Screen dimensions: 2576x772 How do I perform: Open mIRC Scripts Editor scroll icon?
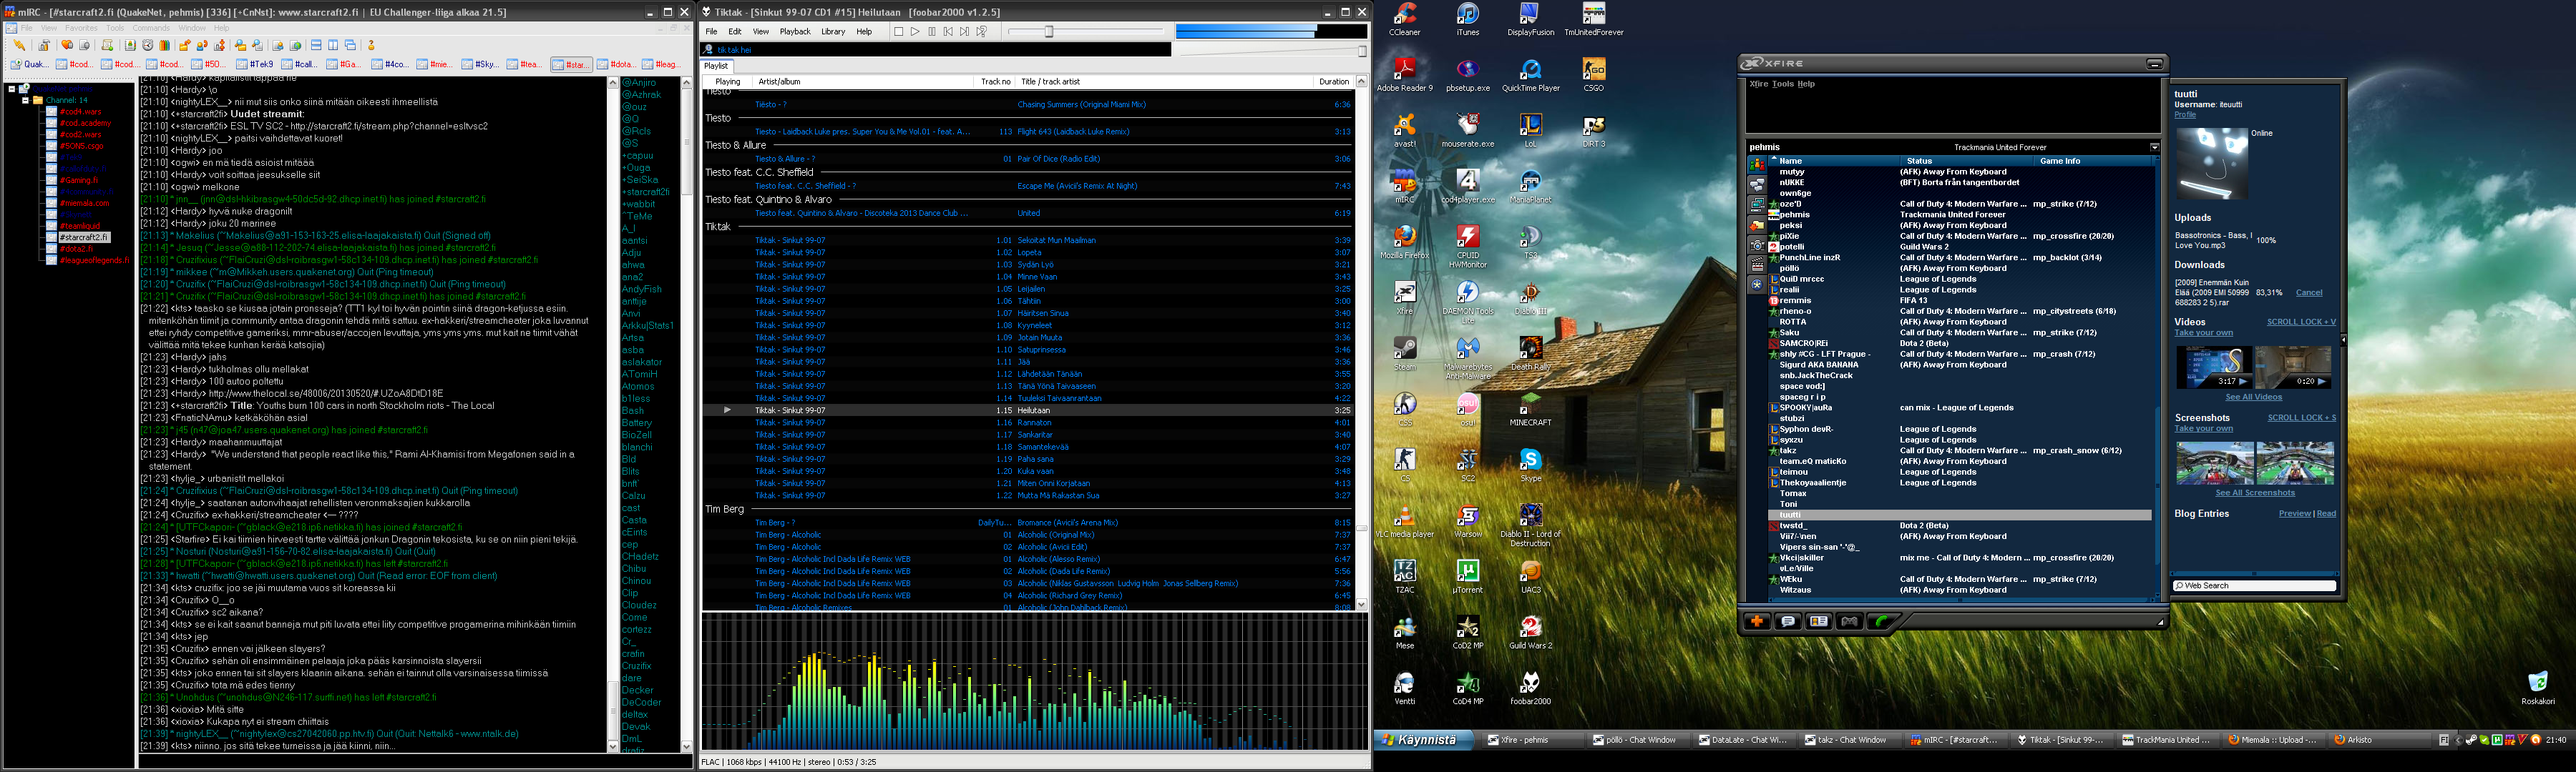tap(107, 45)
